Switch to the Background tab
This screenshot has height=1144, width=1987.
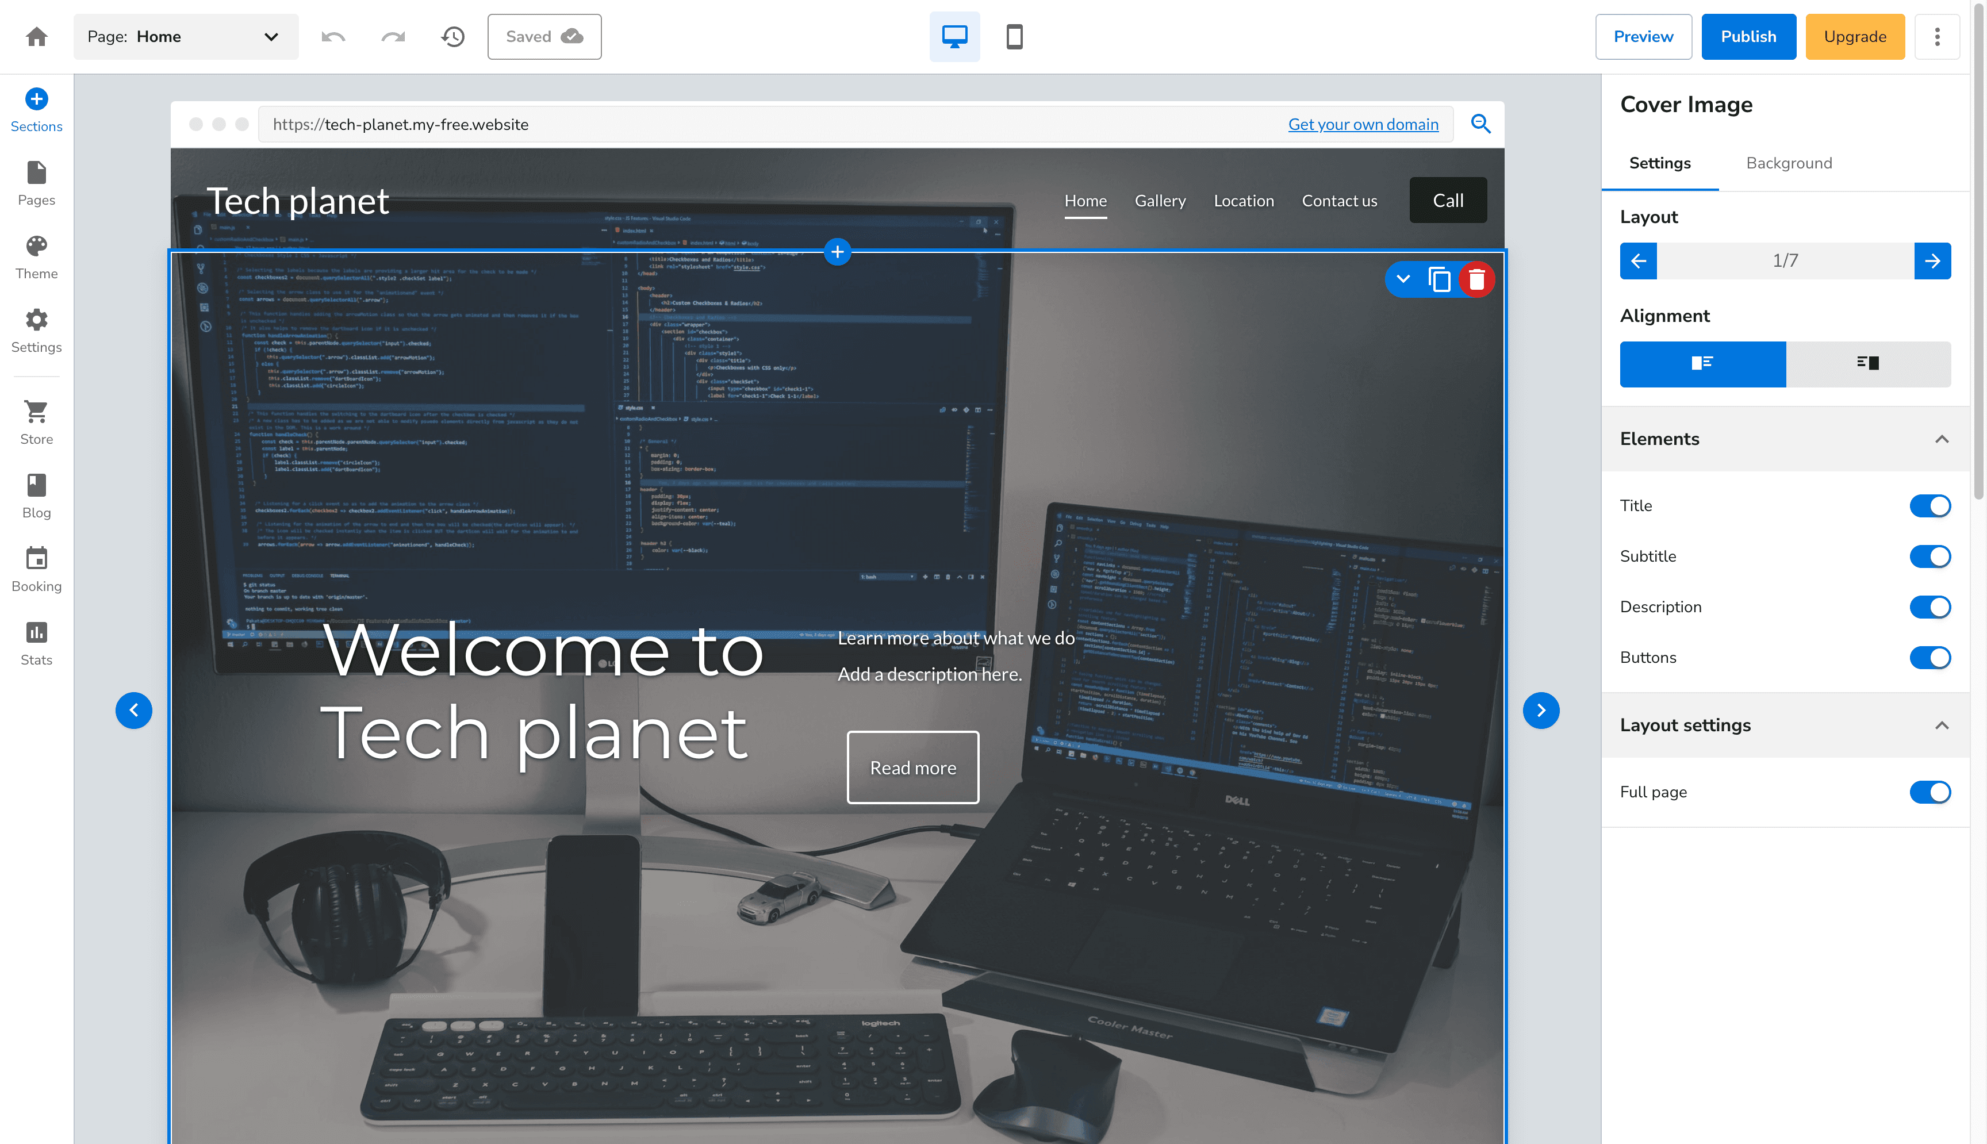(1788, 163)
